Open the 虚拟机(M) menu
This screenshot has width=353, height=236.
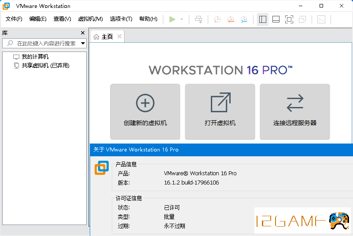point(90,19)
